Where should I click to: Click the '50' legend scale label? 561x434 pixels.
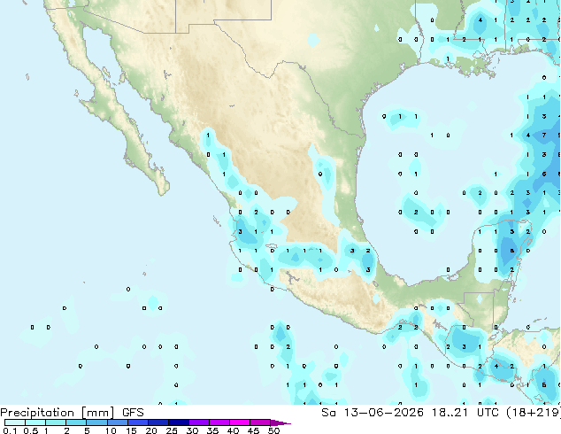273,430
